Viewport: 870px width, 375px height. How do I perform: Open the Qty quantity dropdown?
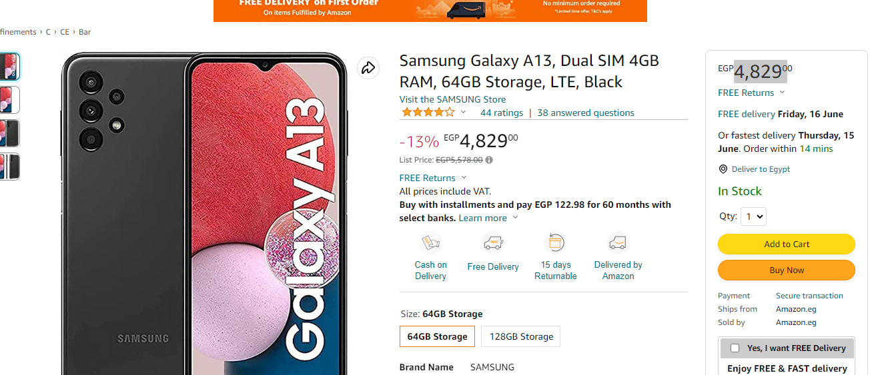tap(753, 216)
